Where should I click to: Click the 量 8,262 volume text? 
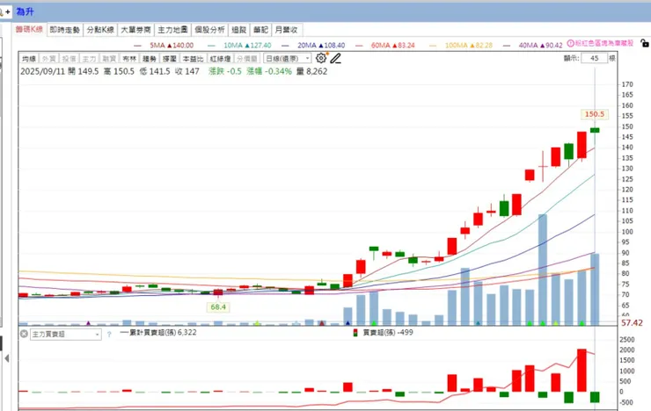click(311, 71)
